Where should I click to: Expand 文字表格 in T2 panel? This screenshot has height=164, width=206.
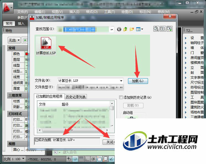[186, 78]
